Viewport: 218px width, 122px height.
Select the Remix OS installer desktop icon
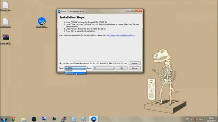42,23
